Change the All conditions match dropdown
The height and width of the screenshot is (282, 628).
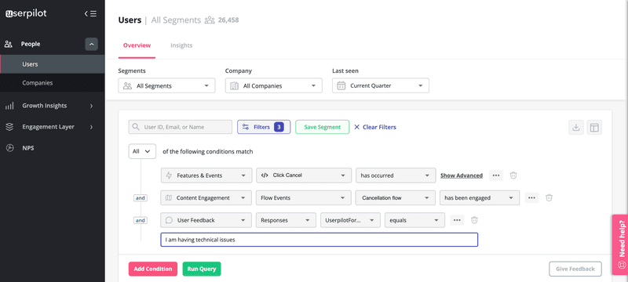click(x=142, y=151)
